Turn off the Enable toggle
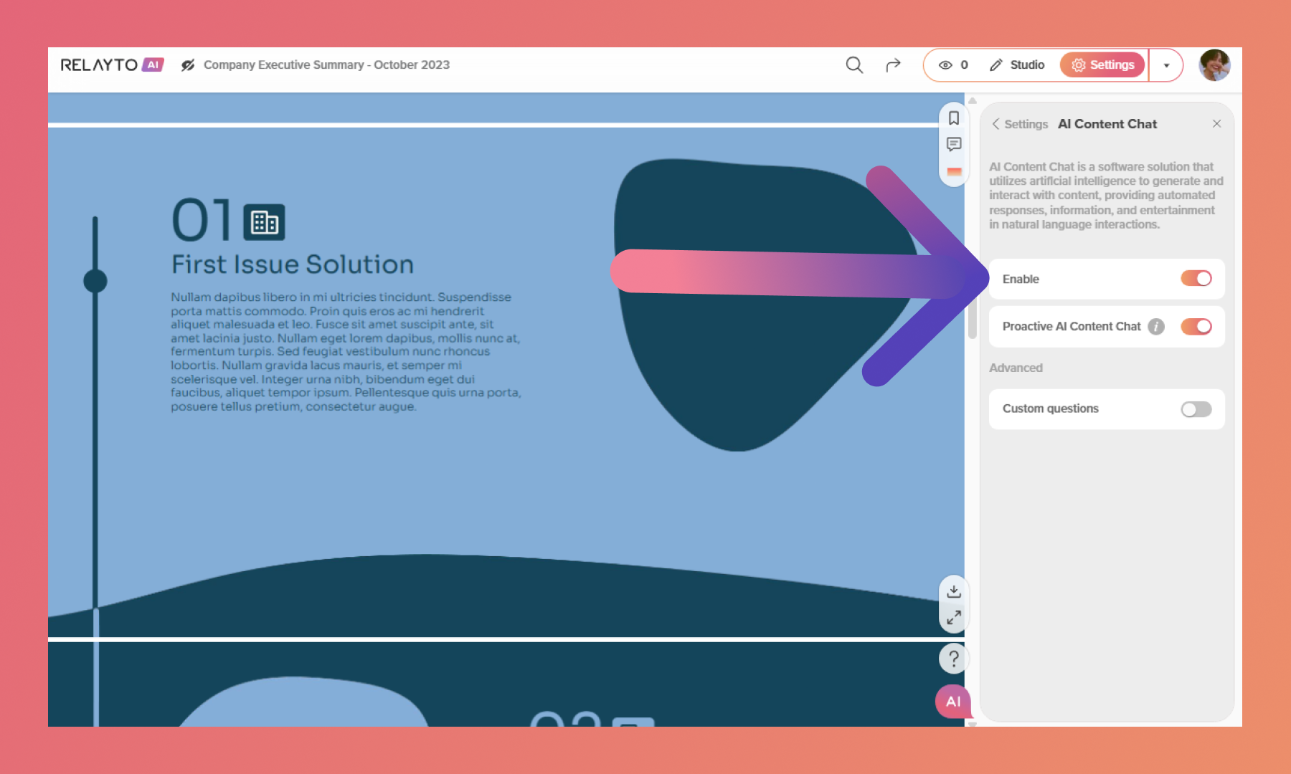 click(1196, 279)
